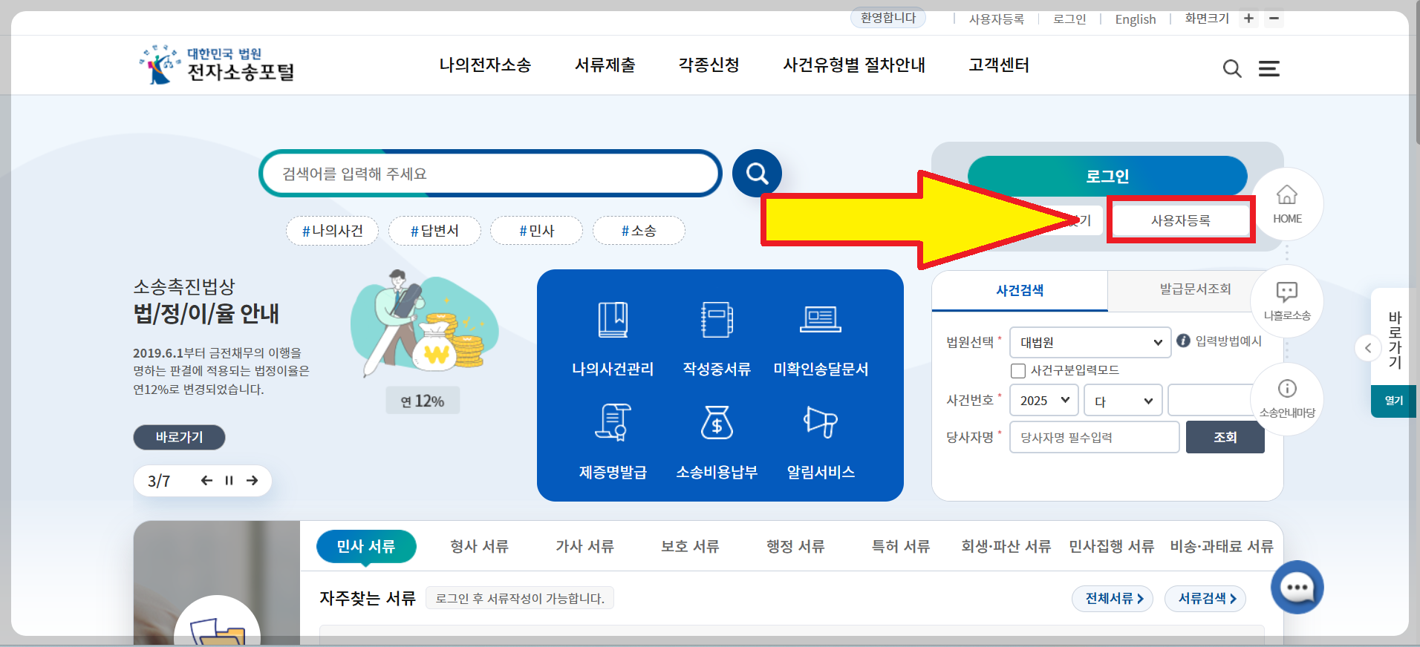Open the case type 다 dropdown
1420x647 pixels.
coord(1123,401)
